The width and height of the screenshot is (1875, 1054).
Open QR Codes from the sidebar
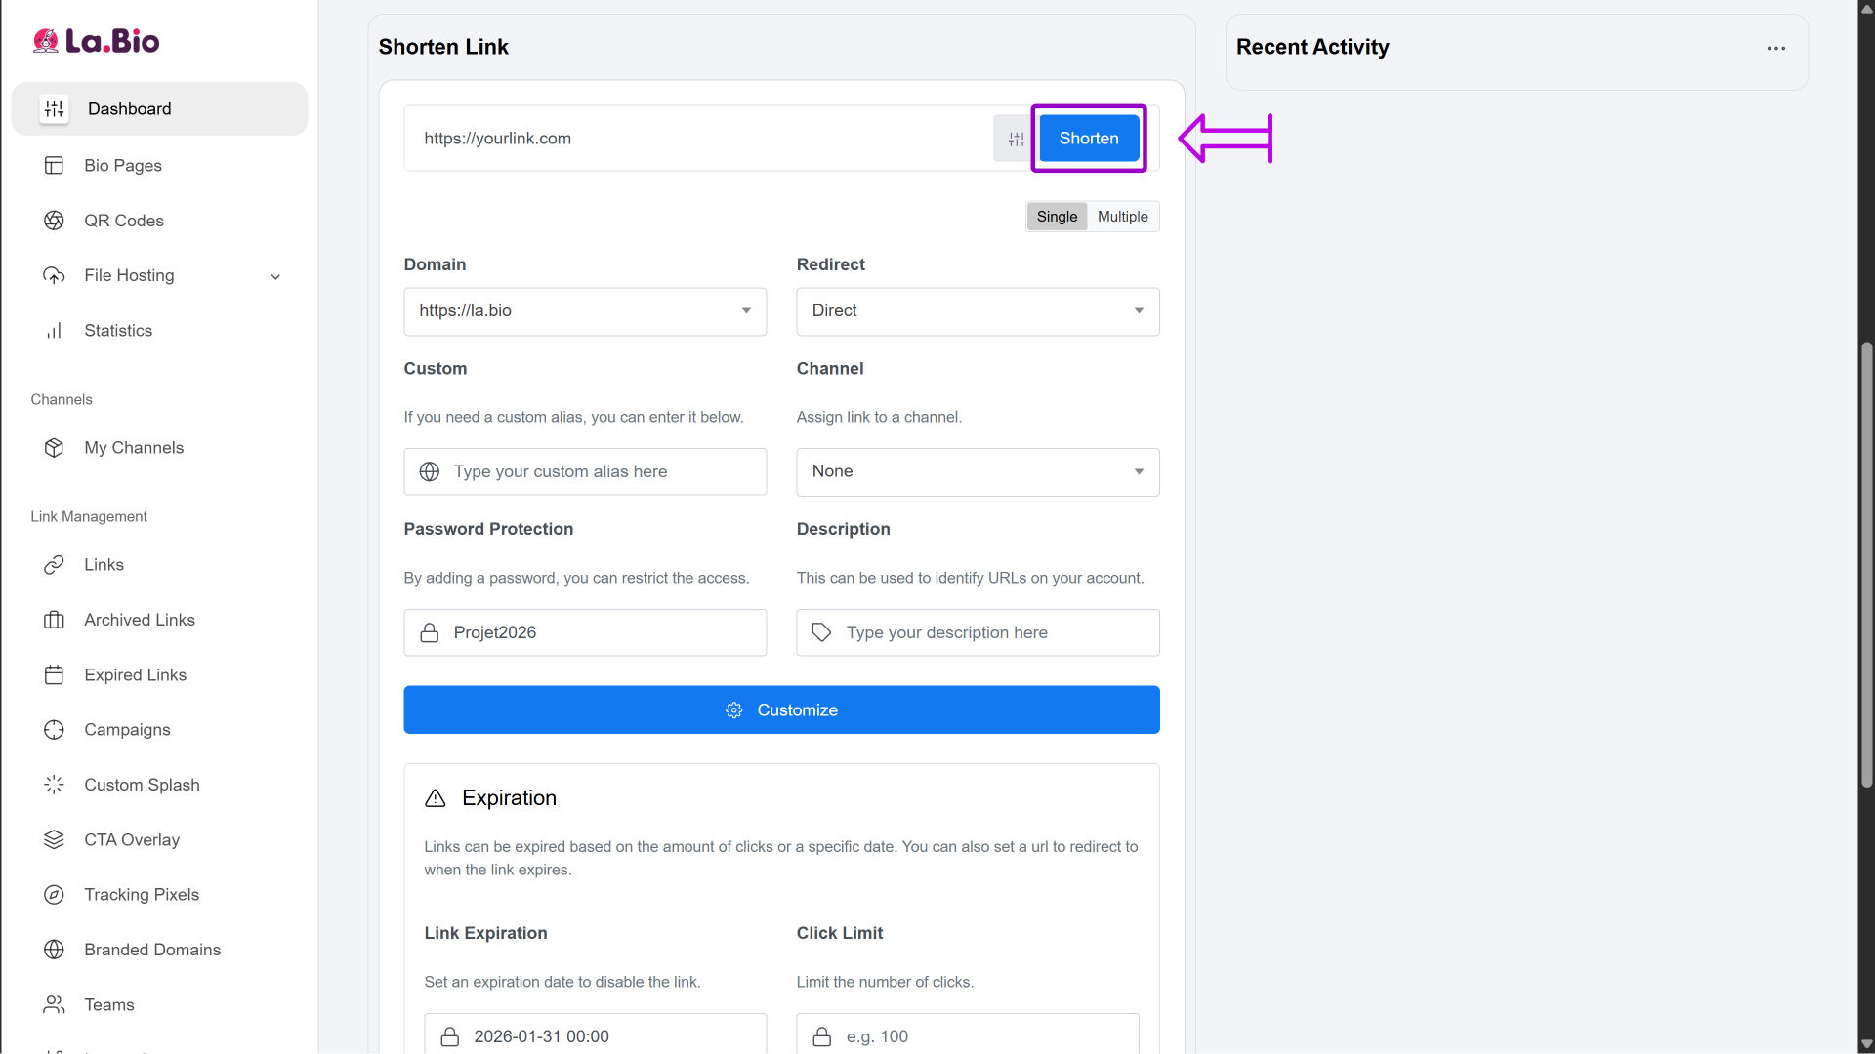coord(123,221)
